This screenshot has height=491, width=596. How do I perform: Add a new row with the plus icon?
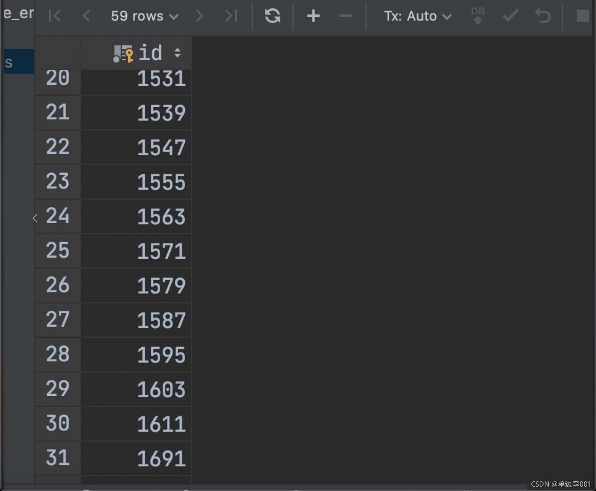(313, 16)
